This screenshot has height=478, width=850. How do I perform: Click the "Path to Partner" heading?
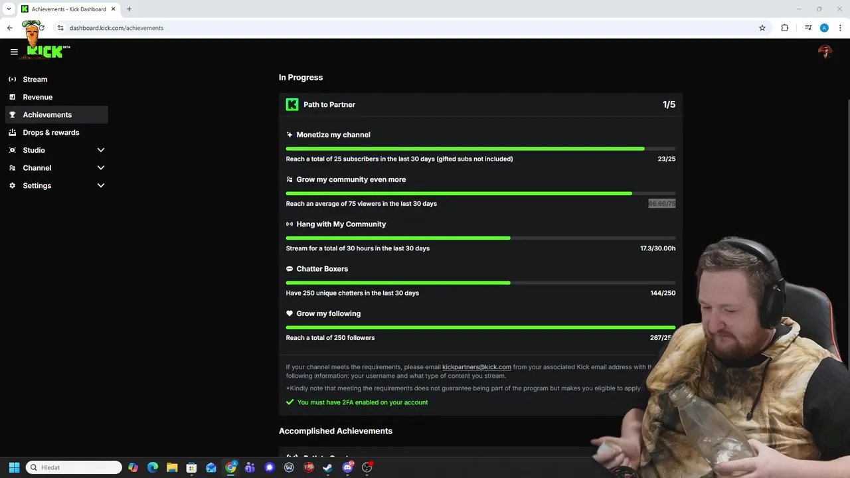pyautogui.click(x=329, y=105)
